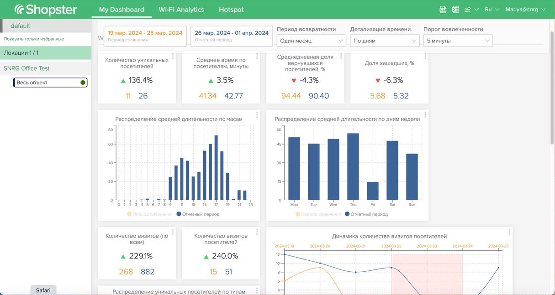The height and width of the screenshot is (295, 555).
Task: Toggle 'Период сравнения' legend in hourly chart
Action: tap(150, 214)
